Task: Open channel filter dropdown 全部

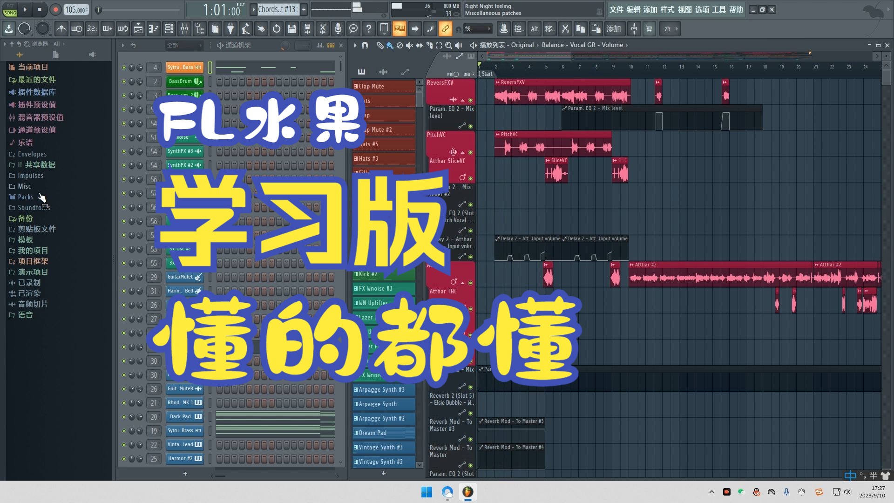Action: coord(184,45)
